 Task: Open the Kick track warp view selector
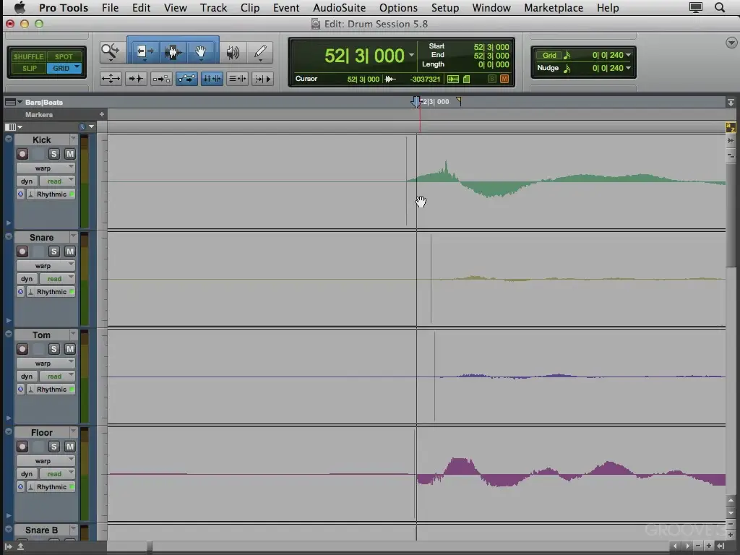[46, 168]
